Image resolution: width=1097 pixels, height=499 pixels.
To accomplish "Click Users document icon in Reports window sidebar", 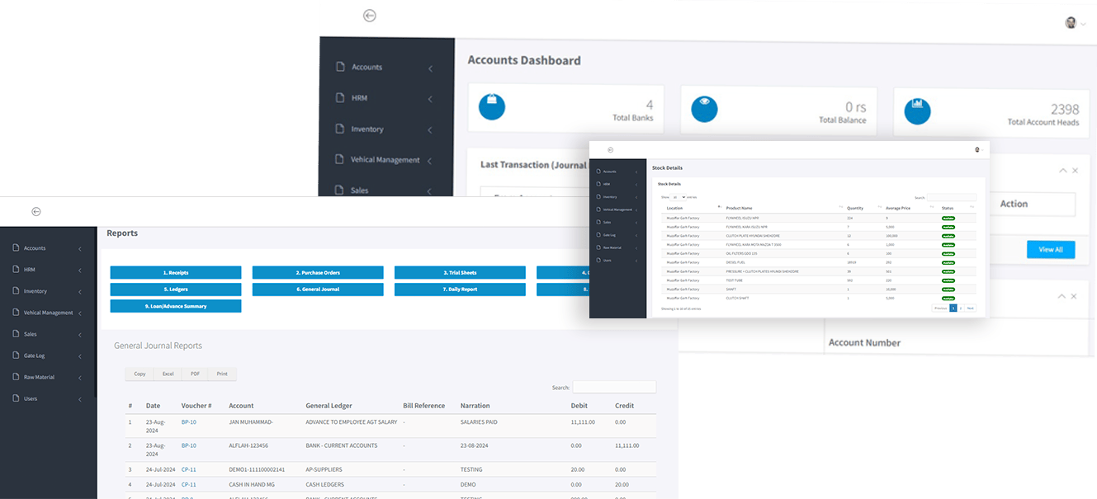I will (15, 398).
